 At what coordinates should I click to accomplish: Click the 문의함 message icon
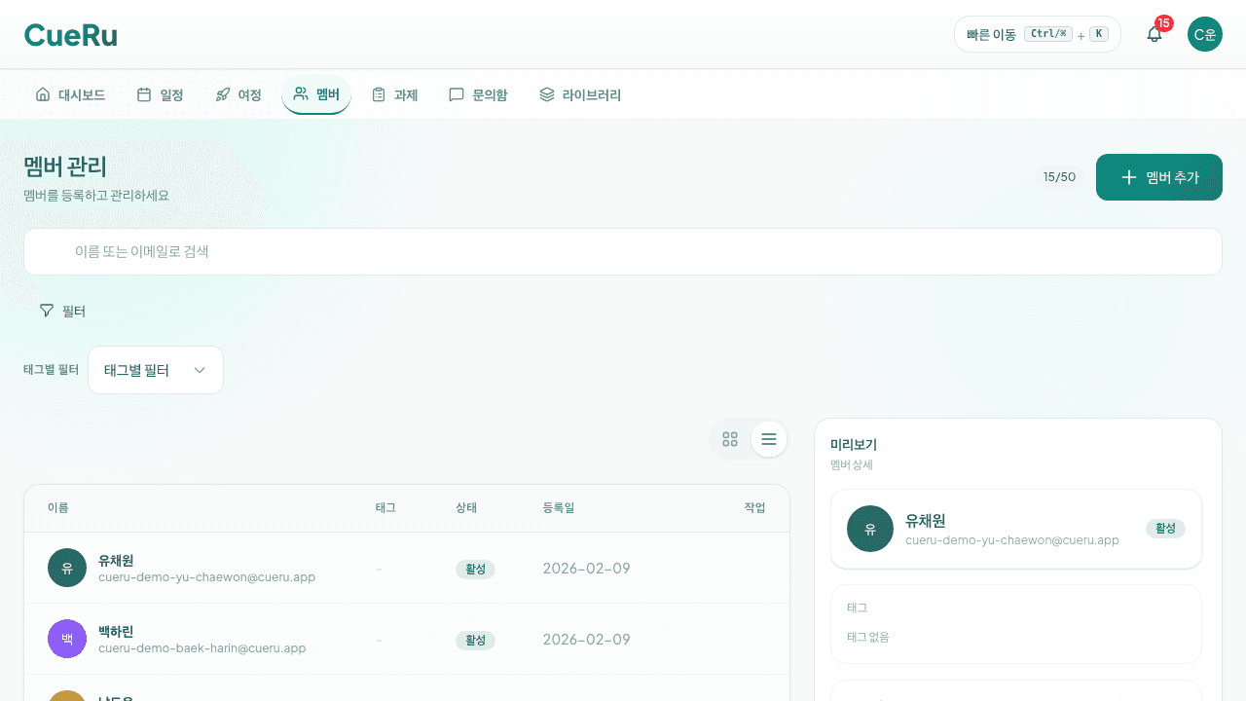click(457, 93)
